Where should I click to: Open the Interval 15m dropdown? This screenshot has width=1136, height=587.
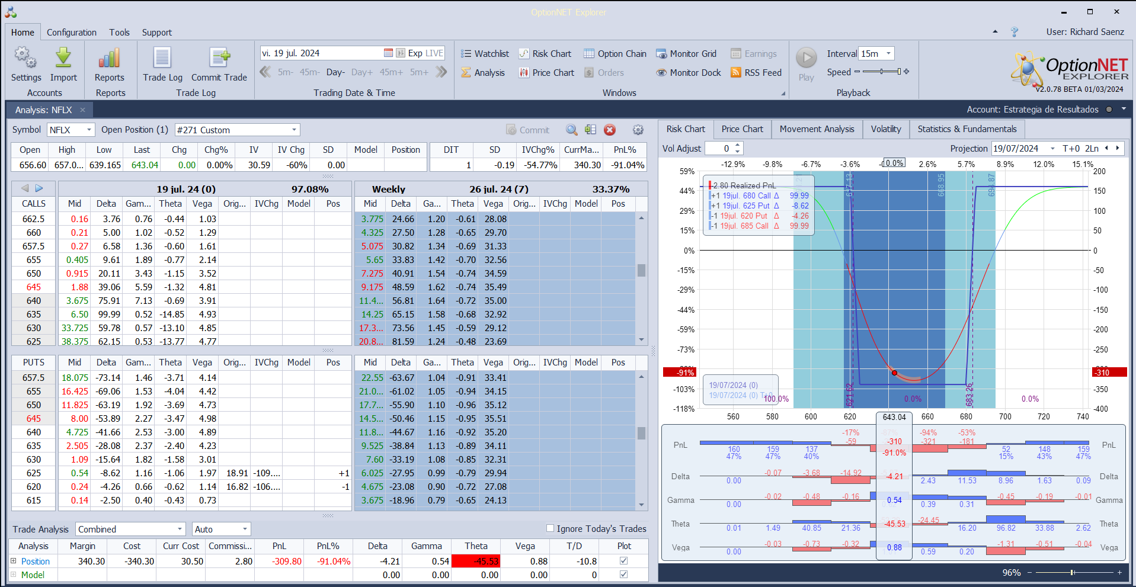pyautogui.click(x=888, y=53)
